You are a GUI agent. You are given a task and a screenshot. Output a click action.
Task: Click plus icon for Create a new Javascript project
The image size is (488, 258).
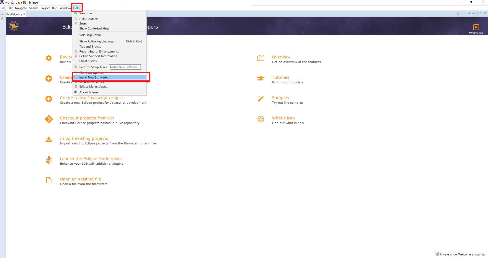49,99
